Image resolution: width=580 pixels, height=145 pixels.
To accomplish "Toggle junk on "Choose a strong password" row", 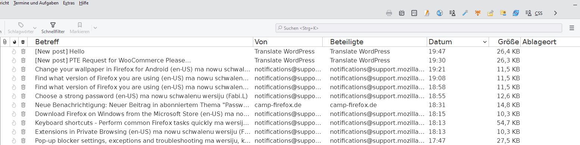I will (x=14, y=96).
